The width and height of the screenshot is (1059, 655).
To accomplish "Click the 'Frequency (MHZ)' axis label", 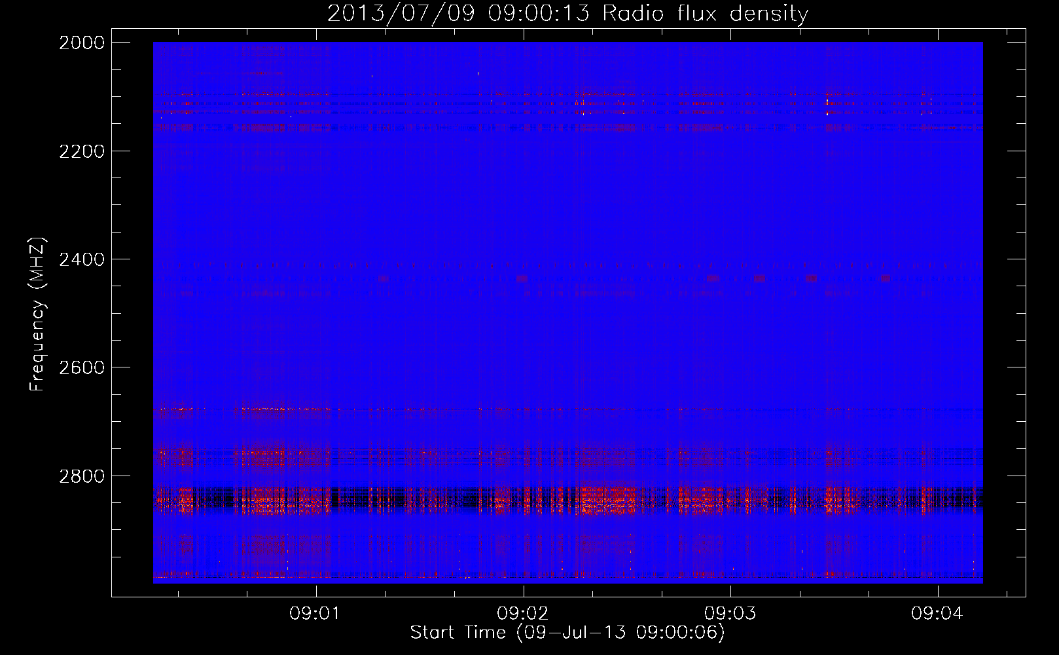I will click(x=37, y=314).
